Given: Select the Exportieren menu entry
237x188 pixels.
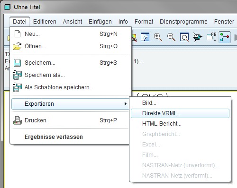Looking at the screenshot, I should 70,104.
